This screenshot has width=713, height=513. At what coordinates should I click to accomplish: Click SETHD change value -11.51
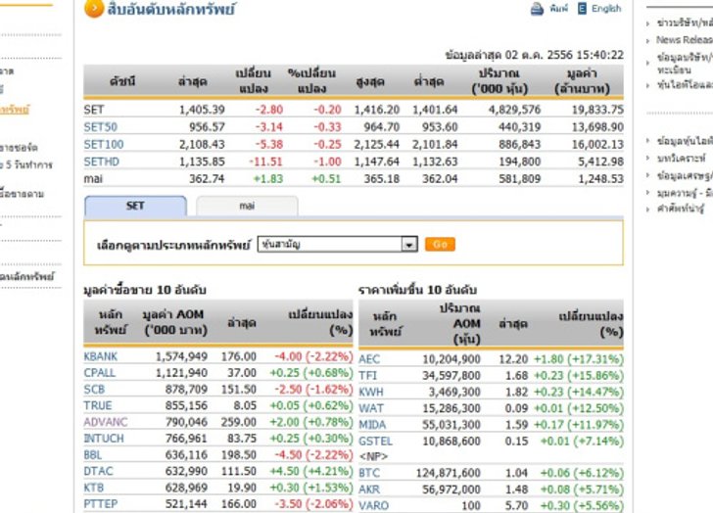pyautogui.click(x=265, y=162)
